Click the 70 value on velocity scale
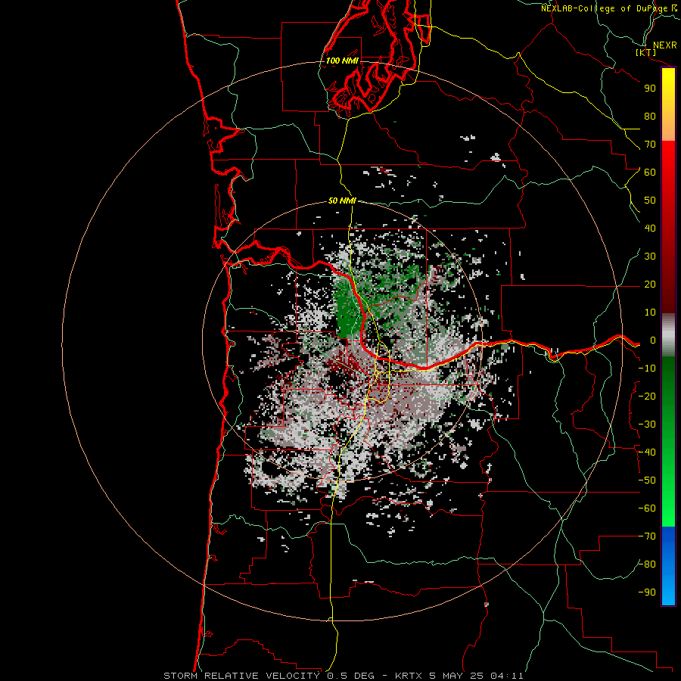This screenshot has width=681, height=681. pos(650,145)
